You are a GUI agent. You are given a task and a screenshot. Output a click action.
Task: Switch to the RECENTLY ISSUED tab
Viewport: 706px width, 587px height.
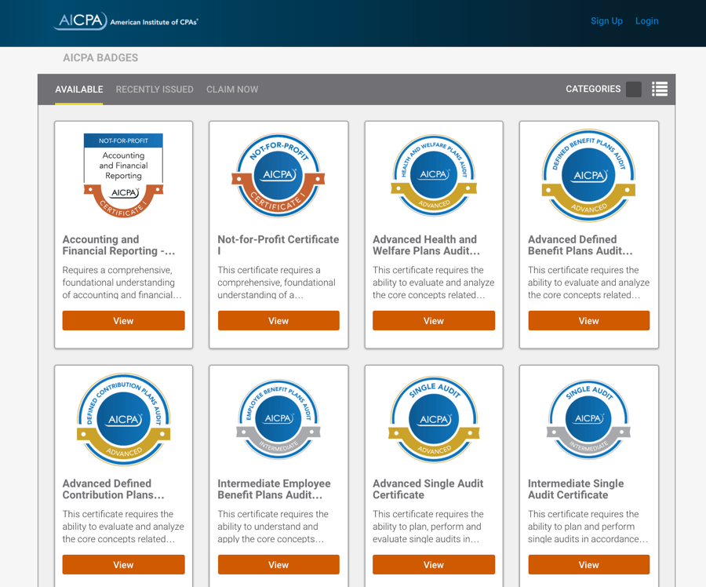tap(155, 89)
